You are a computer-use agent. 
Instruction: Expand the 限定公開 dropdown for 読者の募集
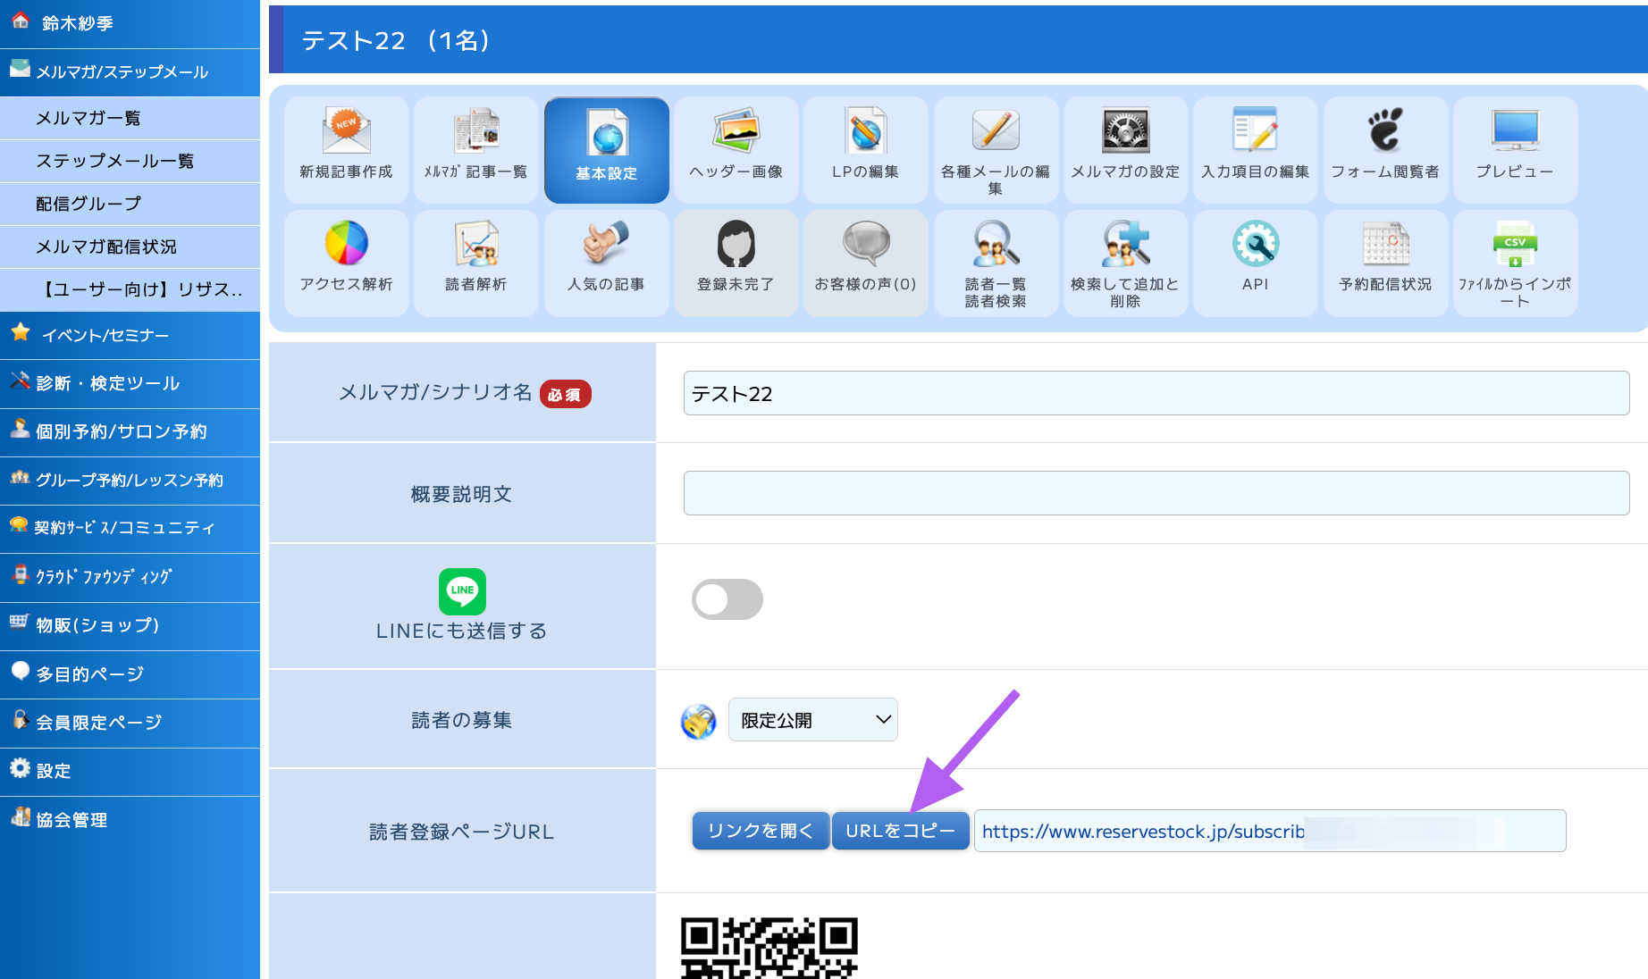(x=812, y=720)
